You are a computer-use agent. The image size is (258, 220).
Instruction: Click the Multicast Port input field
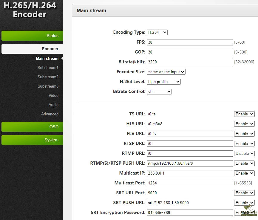190,183
